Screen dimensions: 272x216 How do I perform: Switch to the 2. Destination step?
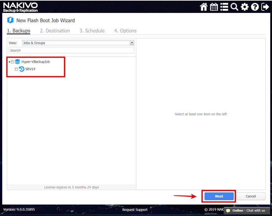[x=55, y=31]
